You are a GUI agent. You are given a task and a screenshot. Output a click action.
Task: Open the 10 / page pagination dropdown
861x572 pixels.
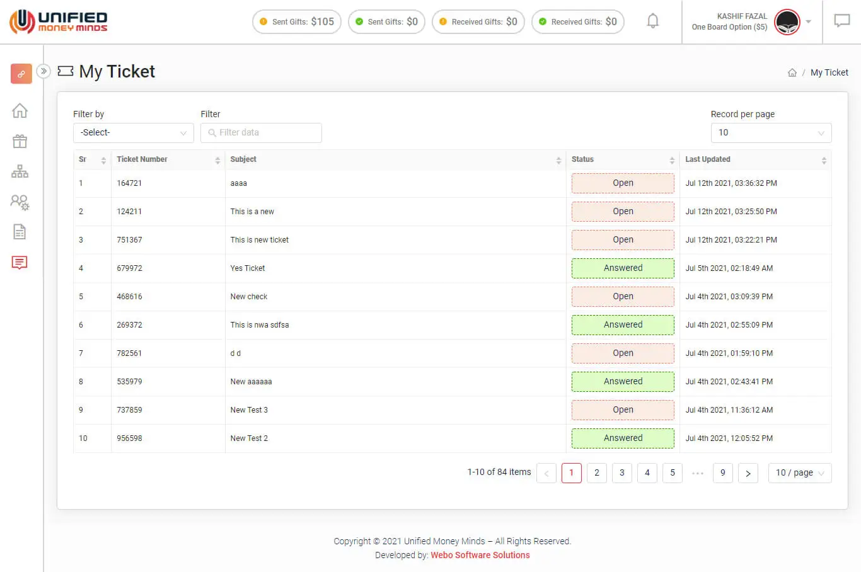799,473
